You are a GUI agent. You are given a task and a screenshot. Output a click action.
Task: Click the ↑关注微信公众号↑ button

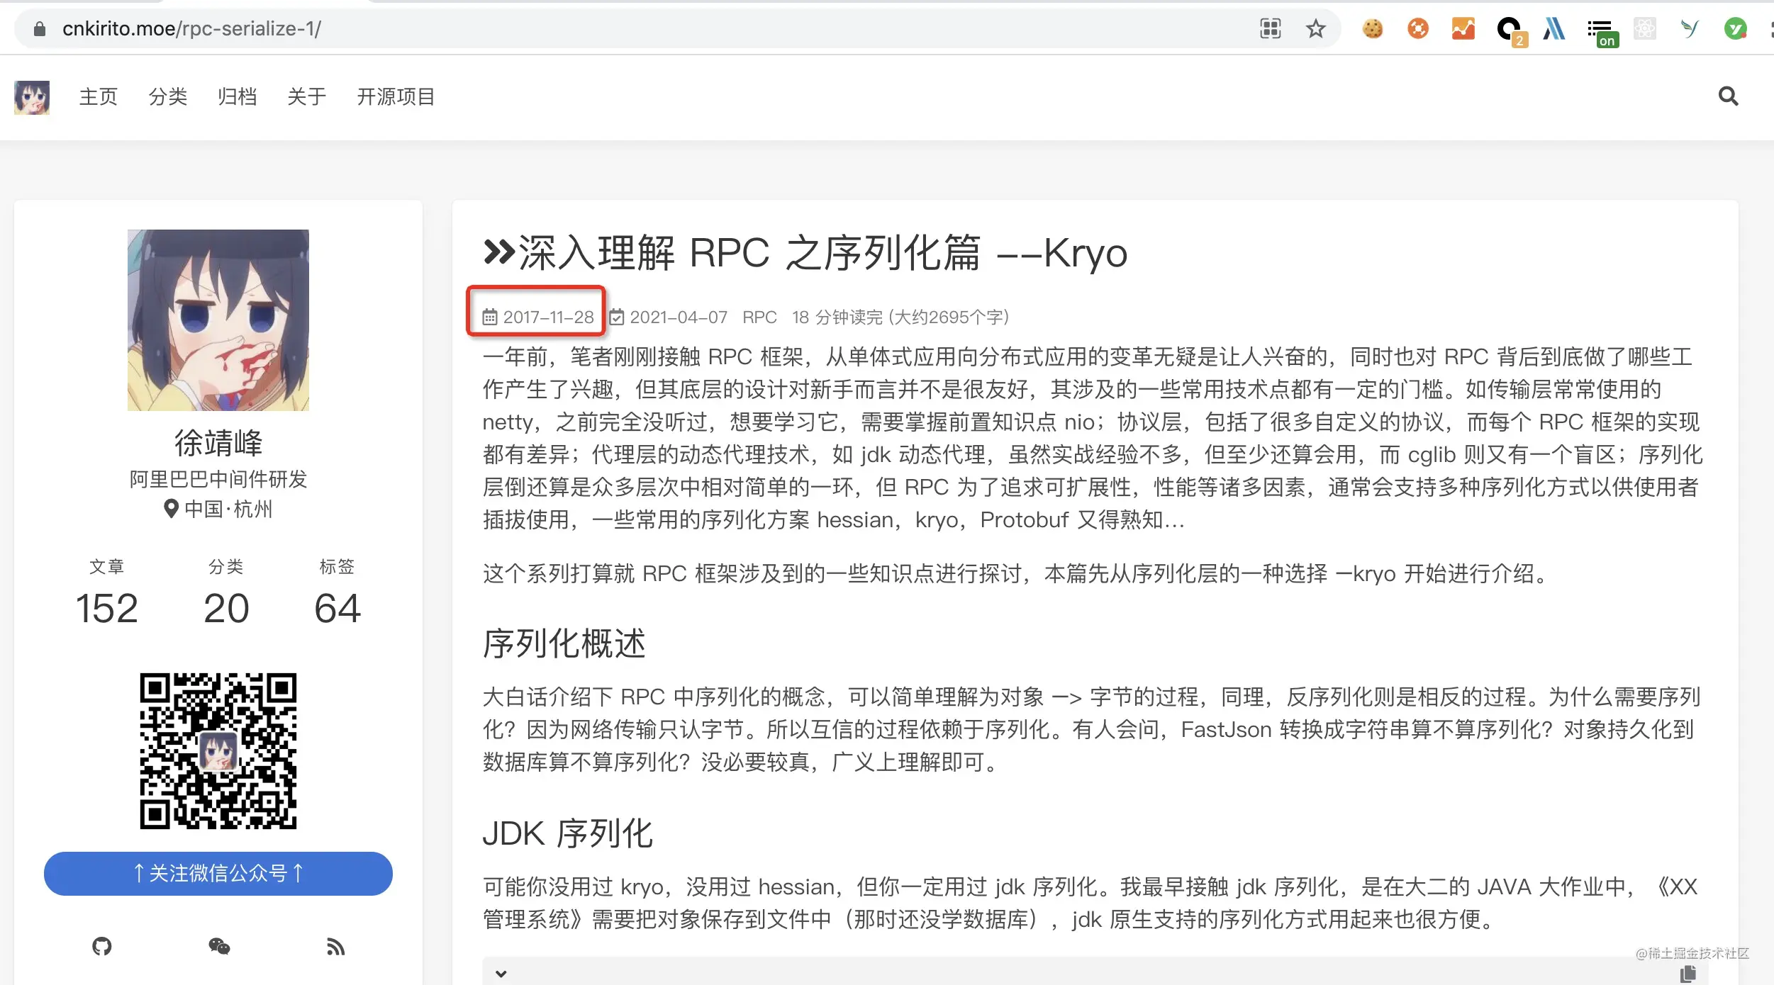(218, 873)
